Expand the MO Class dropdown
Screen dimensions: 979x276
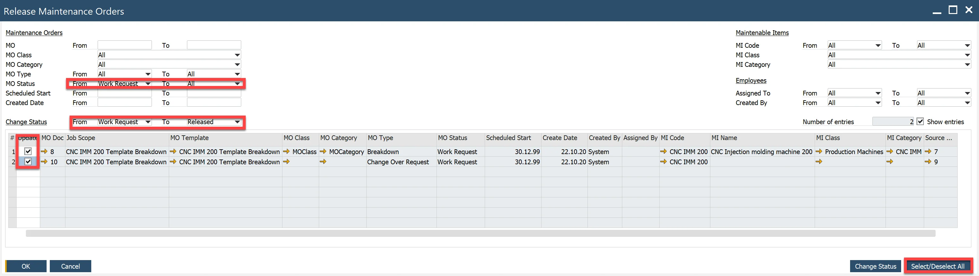click(237, 55)
